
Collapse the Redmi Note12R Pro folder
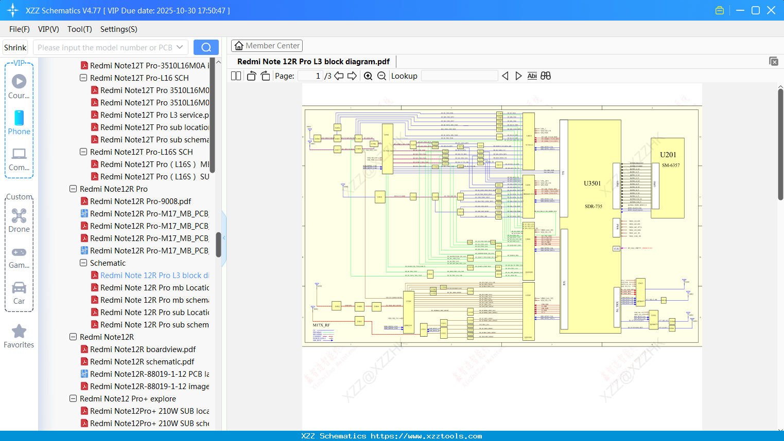click(x=73, y=189)
